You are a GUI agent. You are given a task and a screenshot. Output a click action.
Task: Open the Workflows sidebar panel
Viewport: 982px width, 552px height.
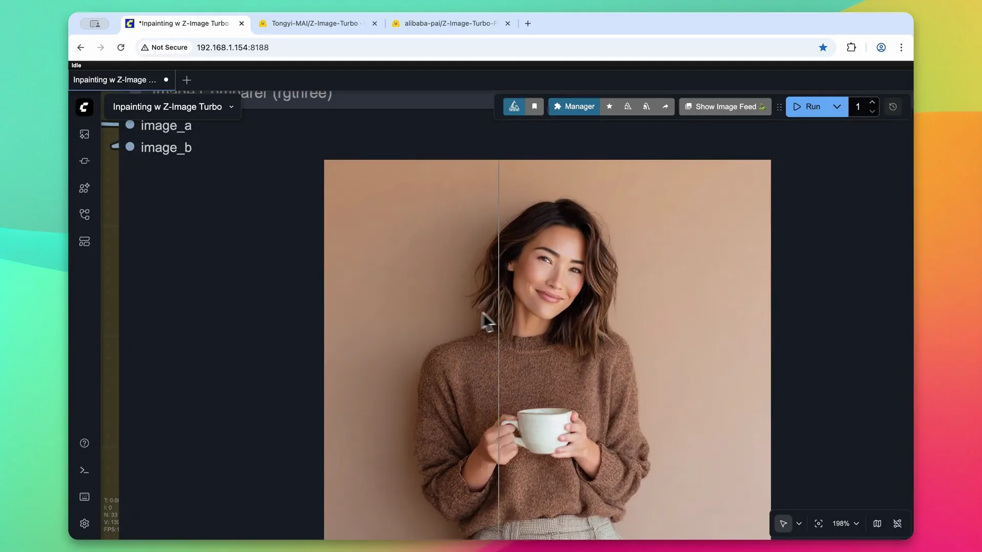point(84,215)
